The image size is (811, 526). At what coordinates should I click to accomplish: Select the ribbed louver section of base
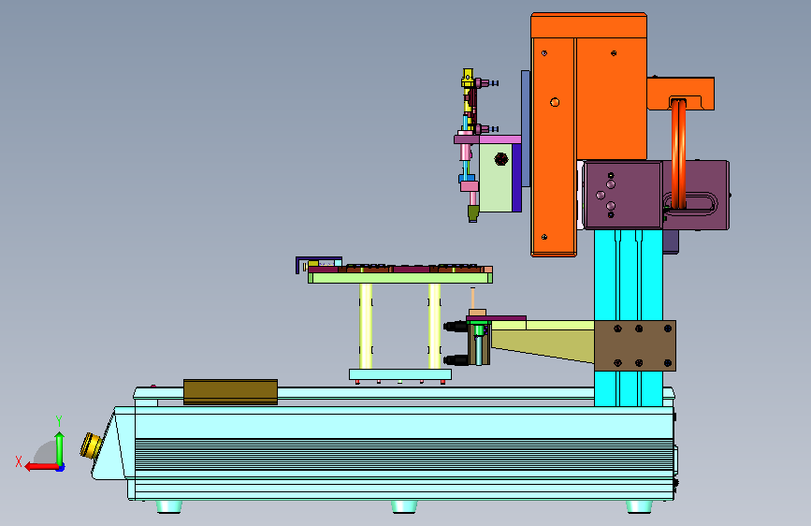click(403, 455)
